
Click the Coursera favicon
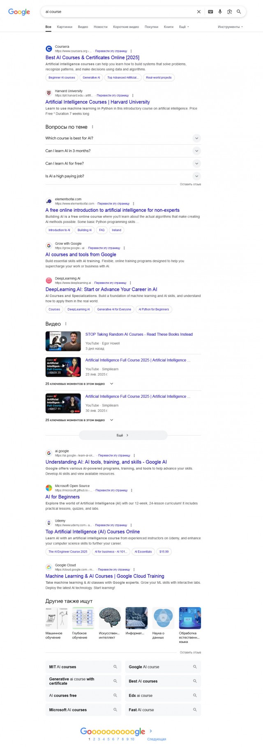(49, 49)
